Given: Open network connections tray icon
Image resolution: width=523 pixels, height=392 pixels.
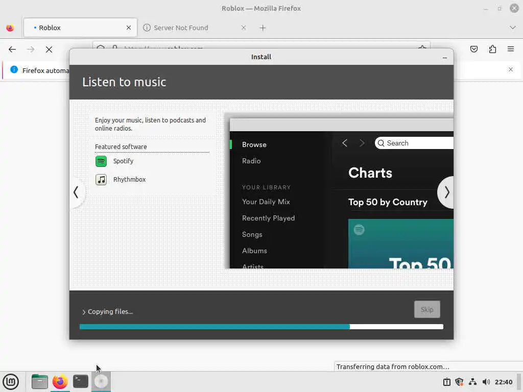Looking at the screenshot, I should pyautogui.click(x=472, y=382).
